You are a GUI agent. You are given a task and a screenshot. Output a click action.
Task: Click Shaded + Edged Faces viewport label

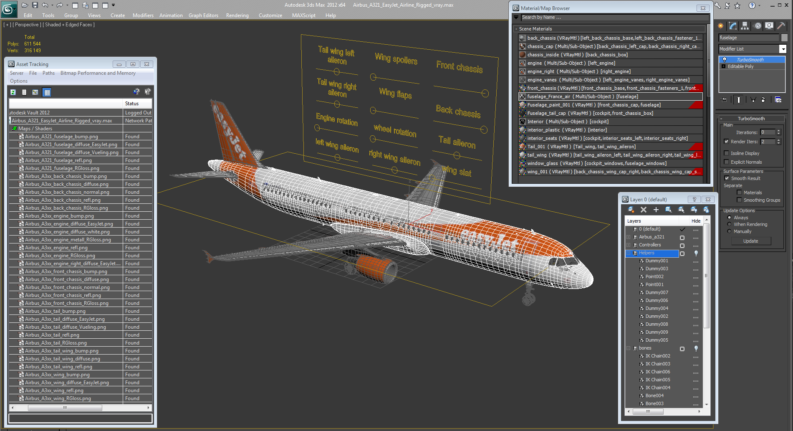tap(69, 25)
